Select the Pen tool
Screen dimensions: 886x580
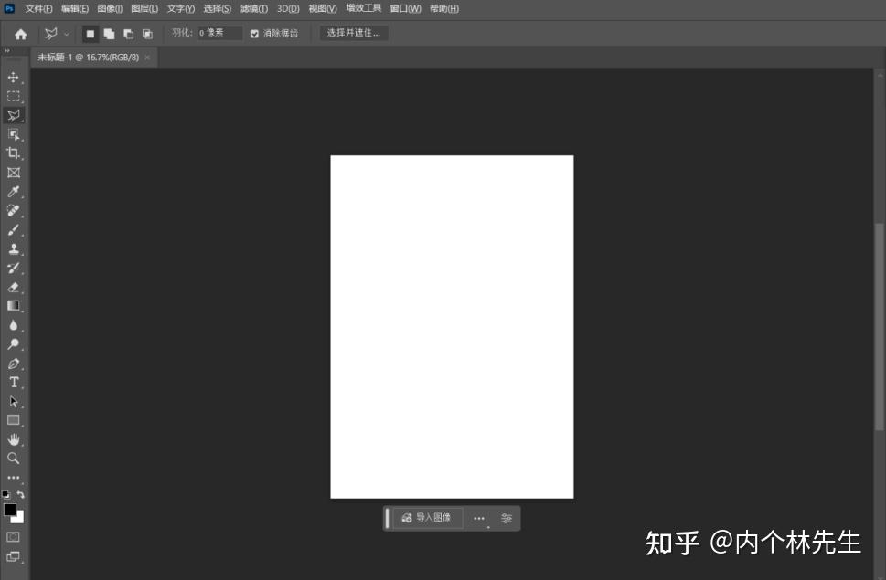click(x=14, y=364)
